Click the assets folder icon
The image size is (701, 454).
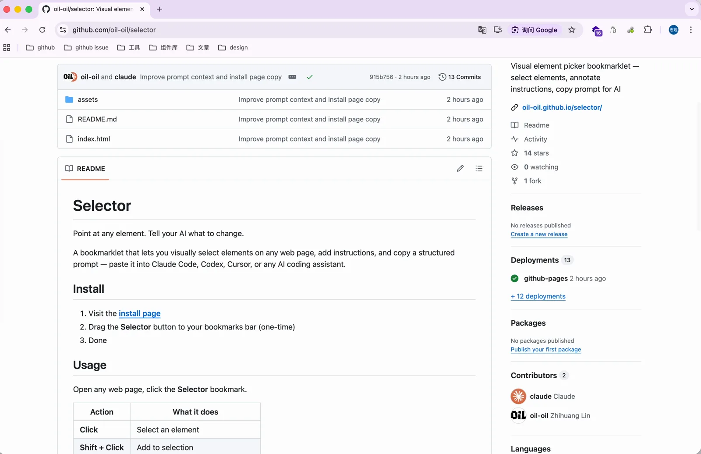69,99
